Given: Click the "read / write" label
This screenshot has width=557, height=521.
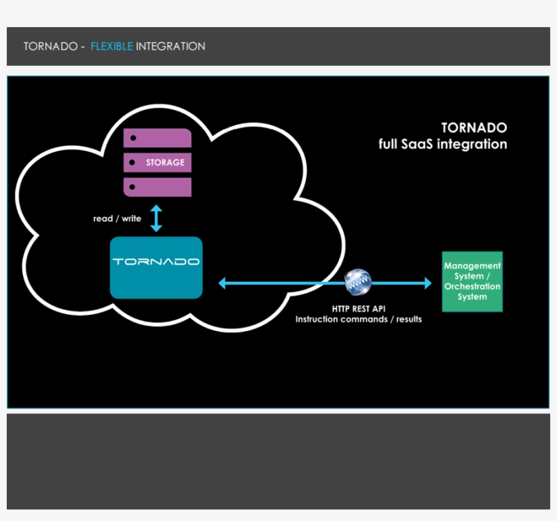Looking at the screenshot, I should (118, 219).
